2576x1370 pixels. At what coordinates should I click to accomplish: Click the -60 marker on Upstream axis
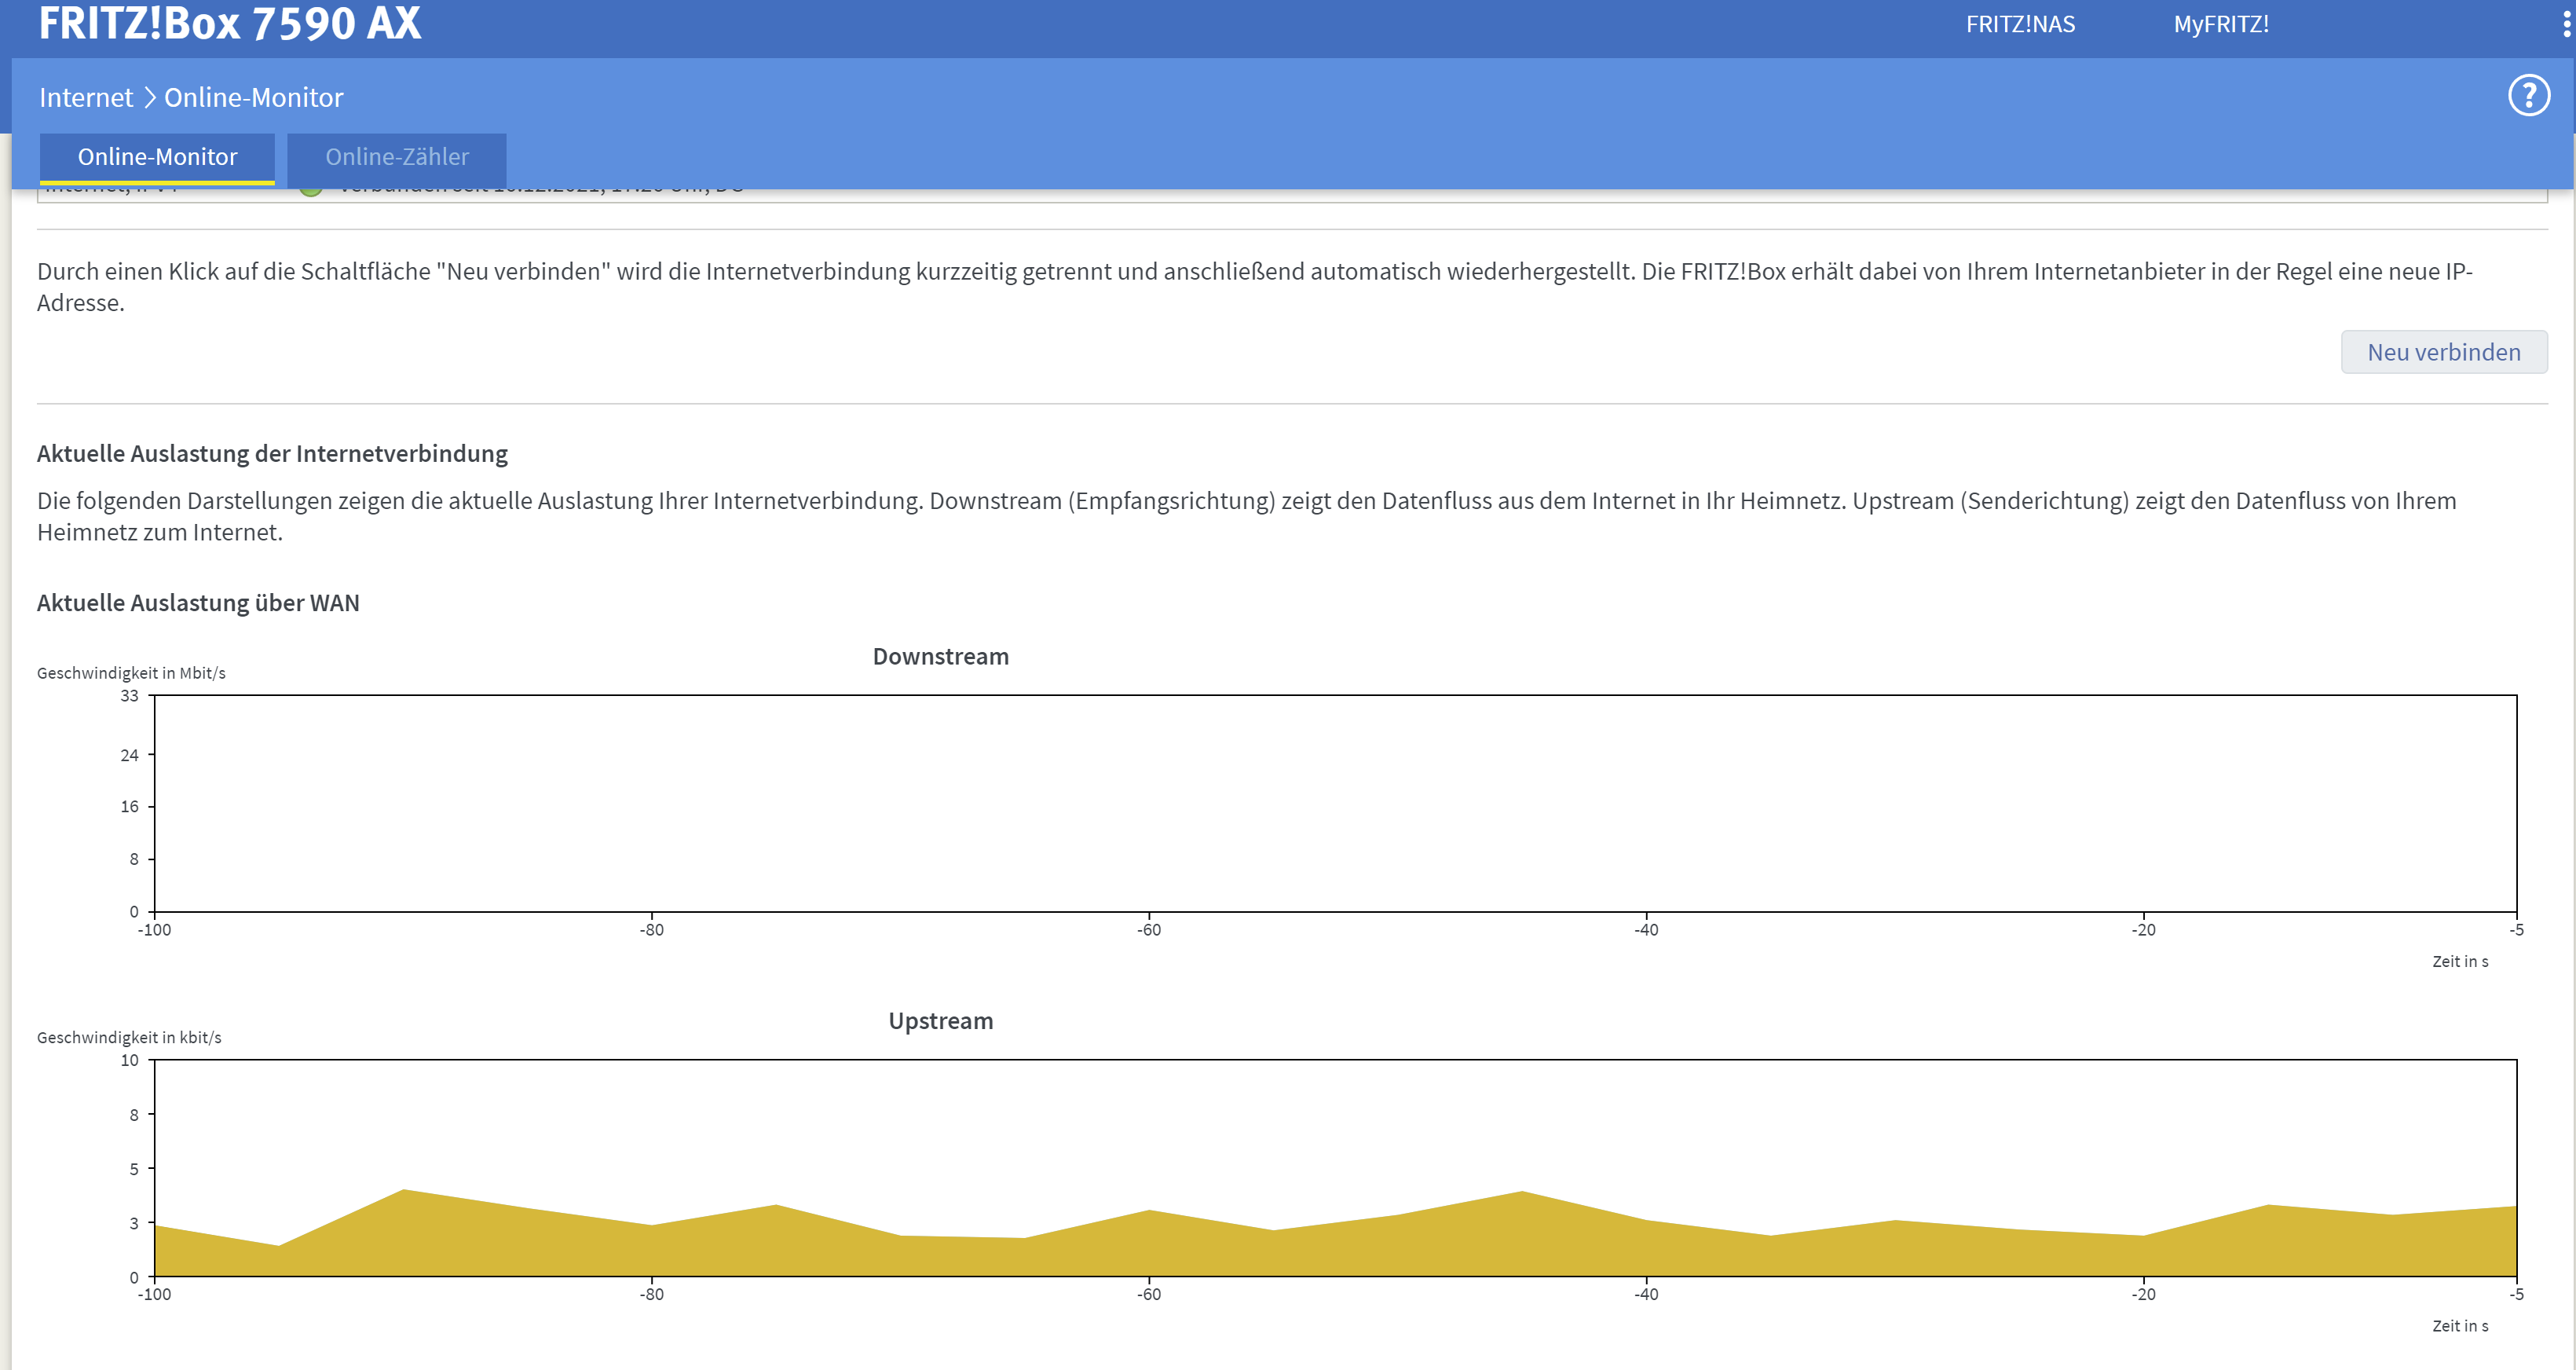click(x=1149, y=1294)
